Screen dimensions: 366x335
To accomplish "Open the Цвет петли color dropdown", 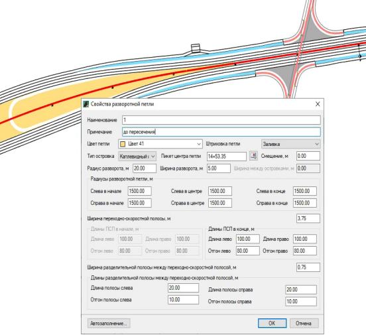I will pyautogui.click(x=160, y=144).
